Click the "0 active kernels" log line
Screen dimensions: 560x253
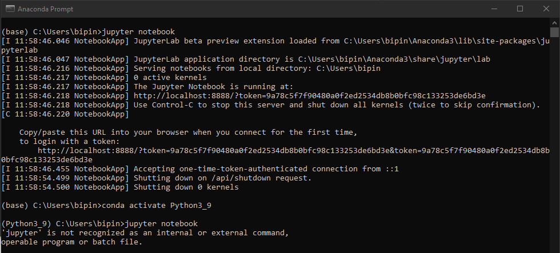click(104, 78)
